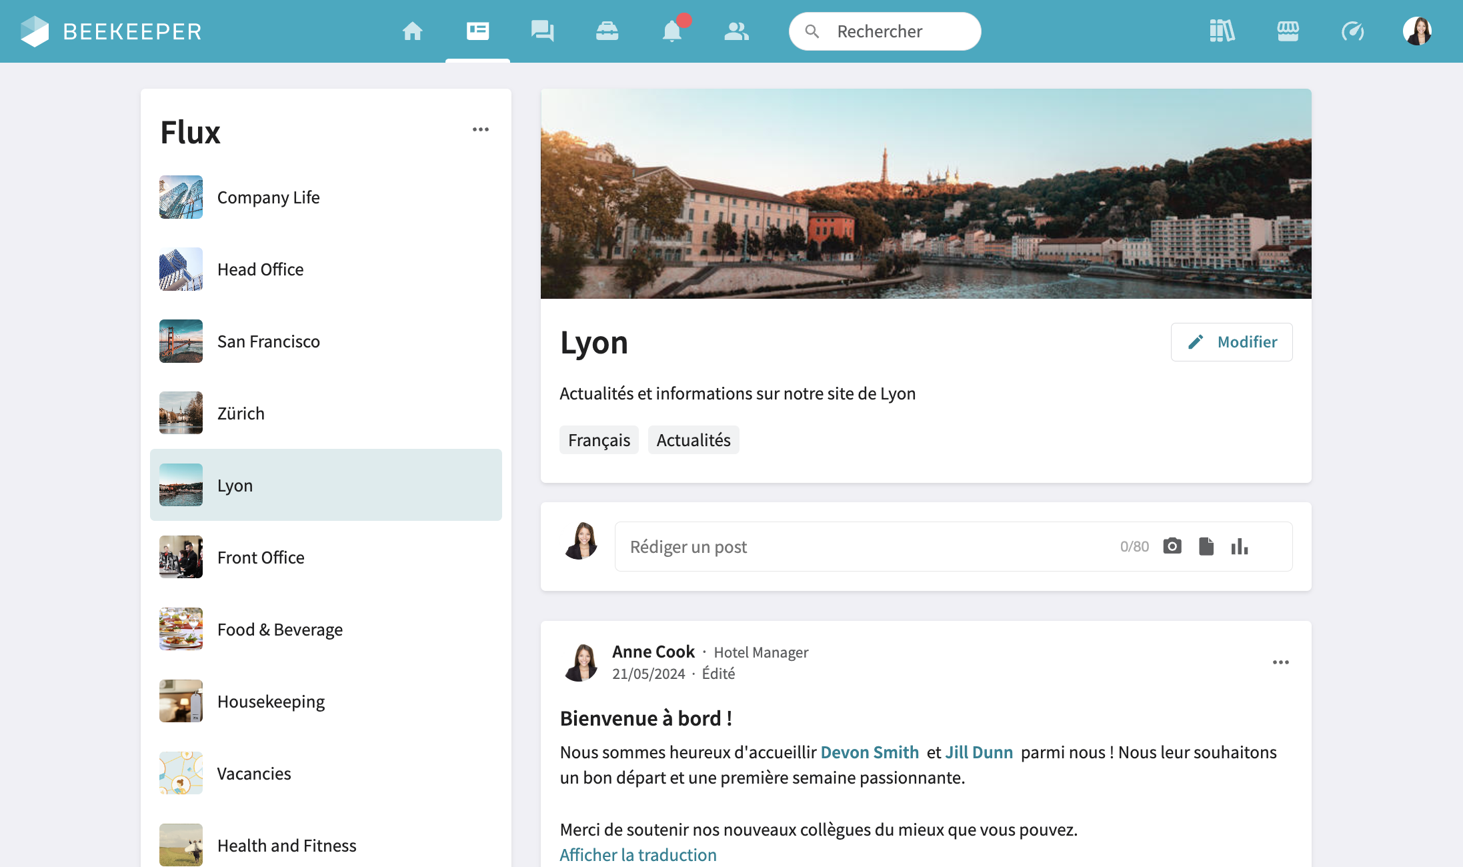This screenshot has height=867, width=1463.
Task: Open the People directory icon
Action: tap(736, 31)
